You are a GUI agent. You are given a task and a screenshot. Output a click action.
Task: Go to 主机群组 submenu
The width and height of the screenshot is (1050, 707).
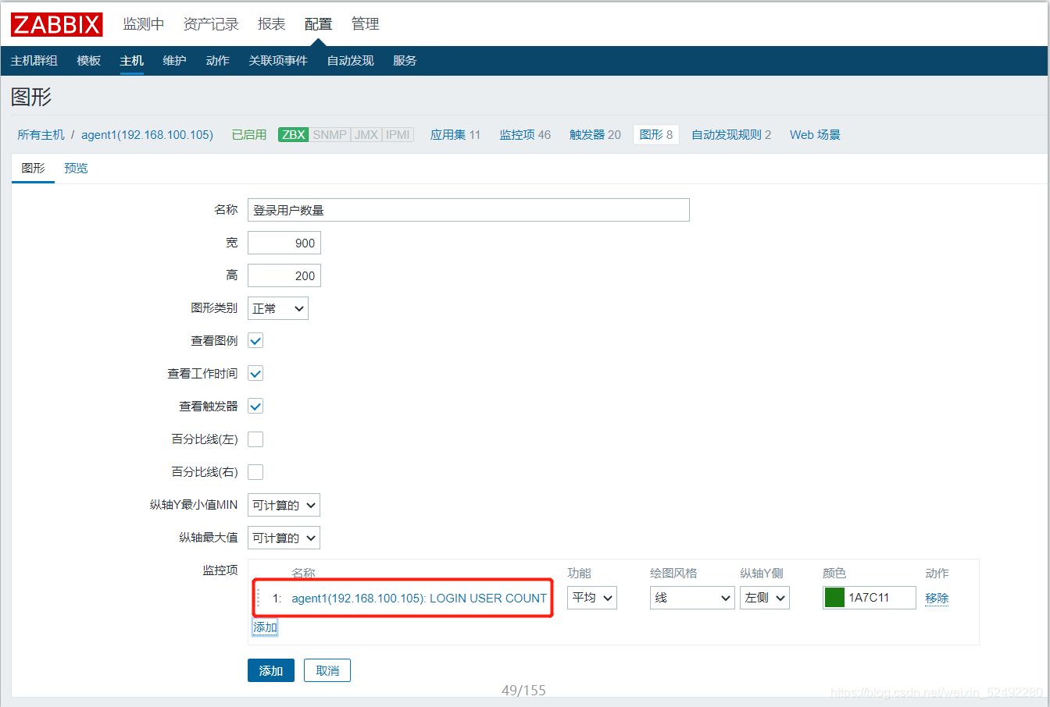pyautogui.click(x=34, y=61)
